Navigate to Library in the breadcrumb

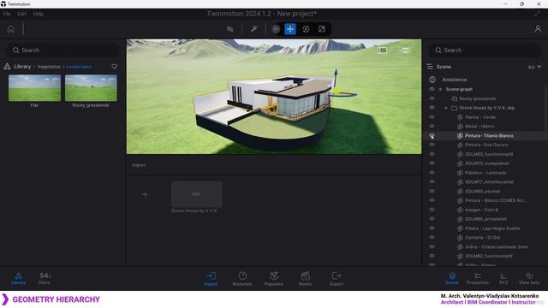point(22,67)
